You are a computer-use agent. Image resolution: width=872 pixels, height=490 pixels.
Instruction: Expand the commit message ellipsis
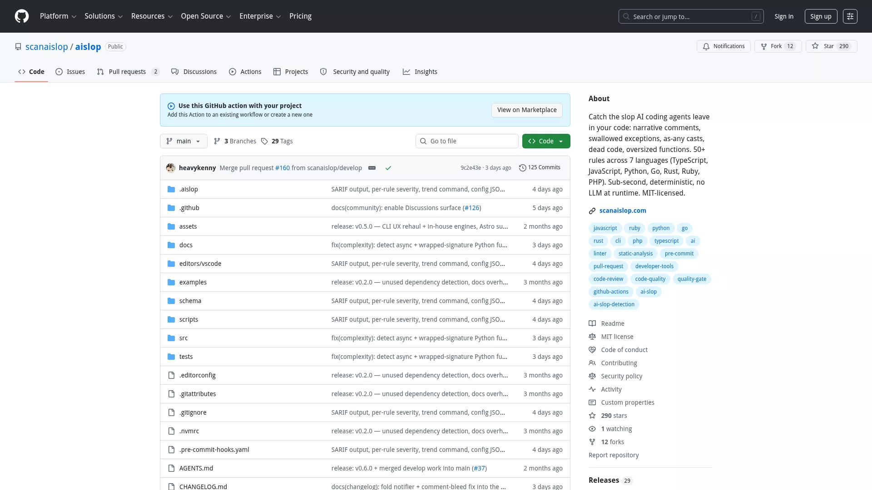372,168
